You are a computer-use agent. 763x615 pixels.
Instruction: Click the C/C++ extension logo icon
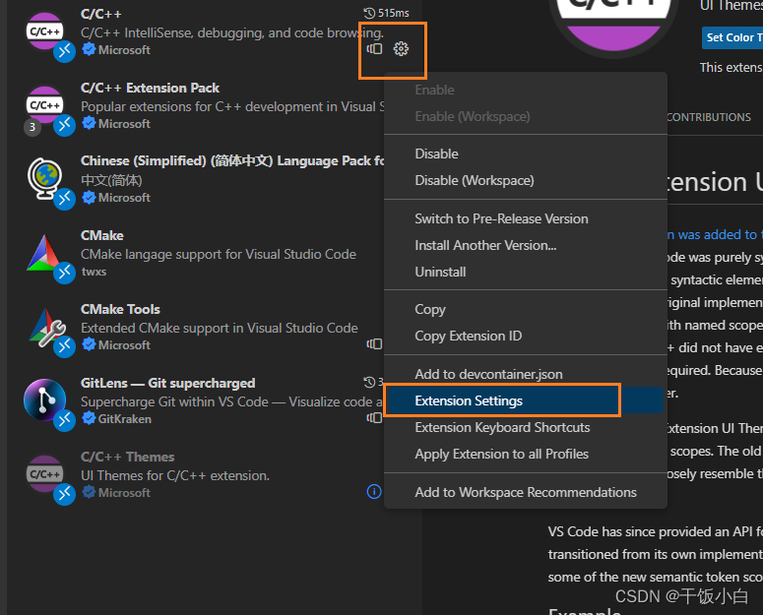pyautogui.click(x=44, y=31)
